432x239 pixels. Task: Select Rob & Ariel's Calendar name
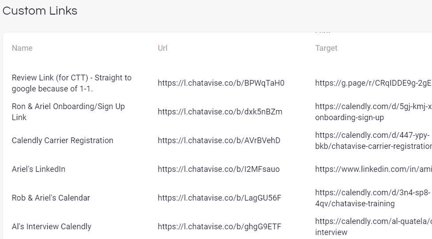[x=51, y=198]
